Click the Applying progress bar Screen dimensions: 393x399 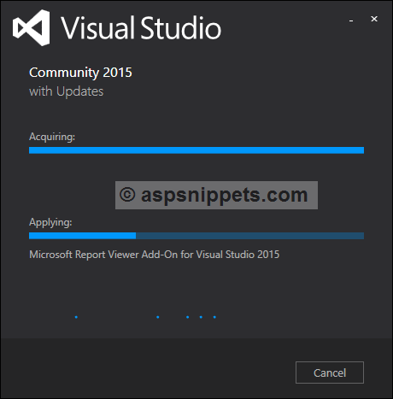coord(196,236)
